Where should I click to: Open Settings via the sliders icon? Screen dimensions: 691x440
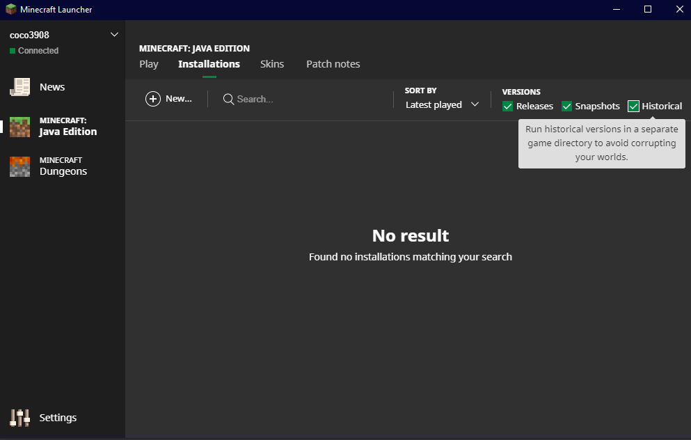(19, 418)
